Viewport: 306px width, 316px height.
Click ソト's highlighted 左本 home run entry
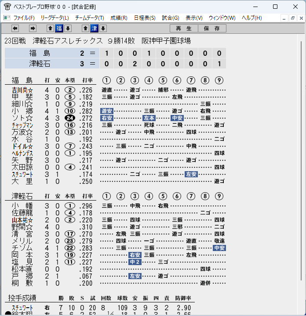149,118
